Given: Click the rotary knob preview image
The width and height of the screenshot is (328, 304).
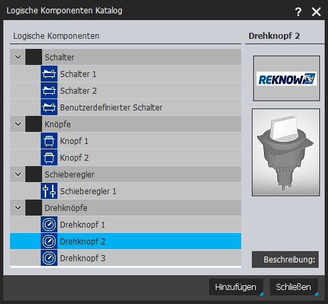Looking at the screenshot, I should click(286, 153).
